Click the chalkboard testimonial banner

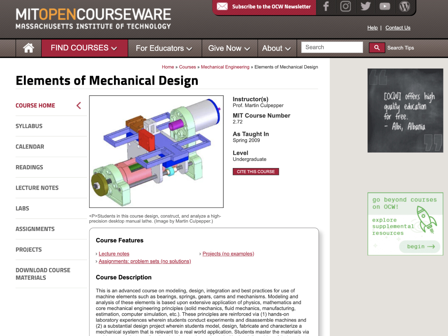[405, 111]
